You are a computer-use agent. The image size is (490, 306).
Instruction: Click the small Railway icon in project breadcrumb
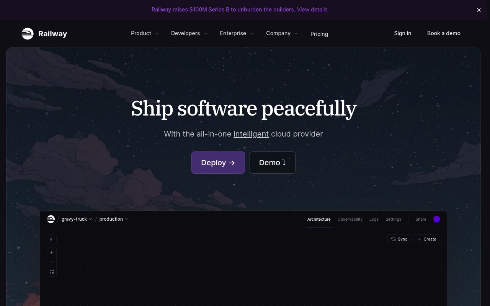pos(51,219)
